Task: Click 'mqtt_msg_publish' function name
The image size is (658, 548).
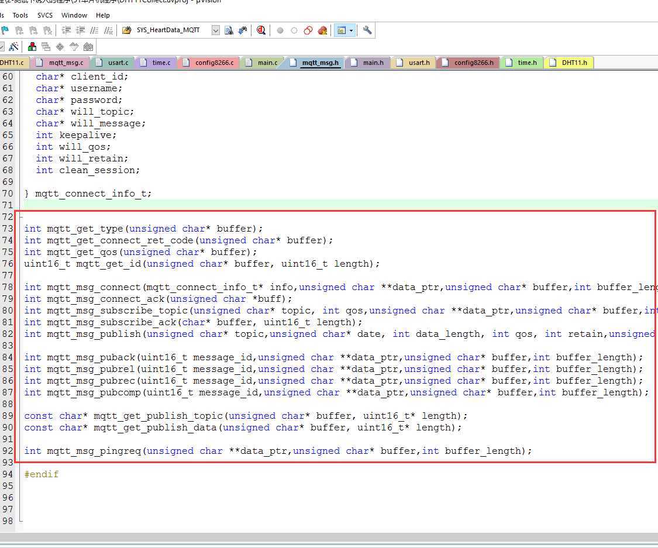Action: click(x=94, y=335)
